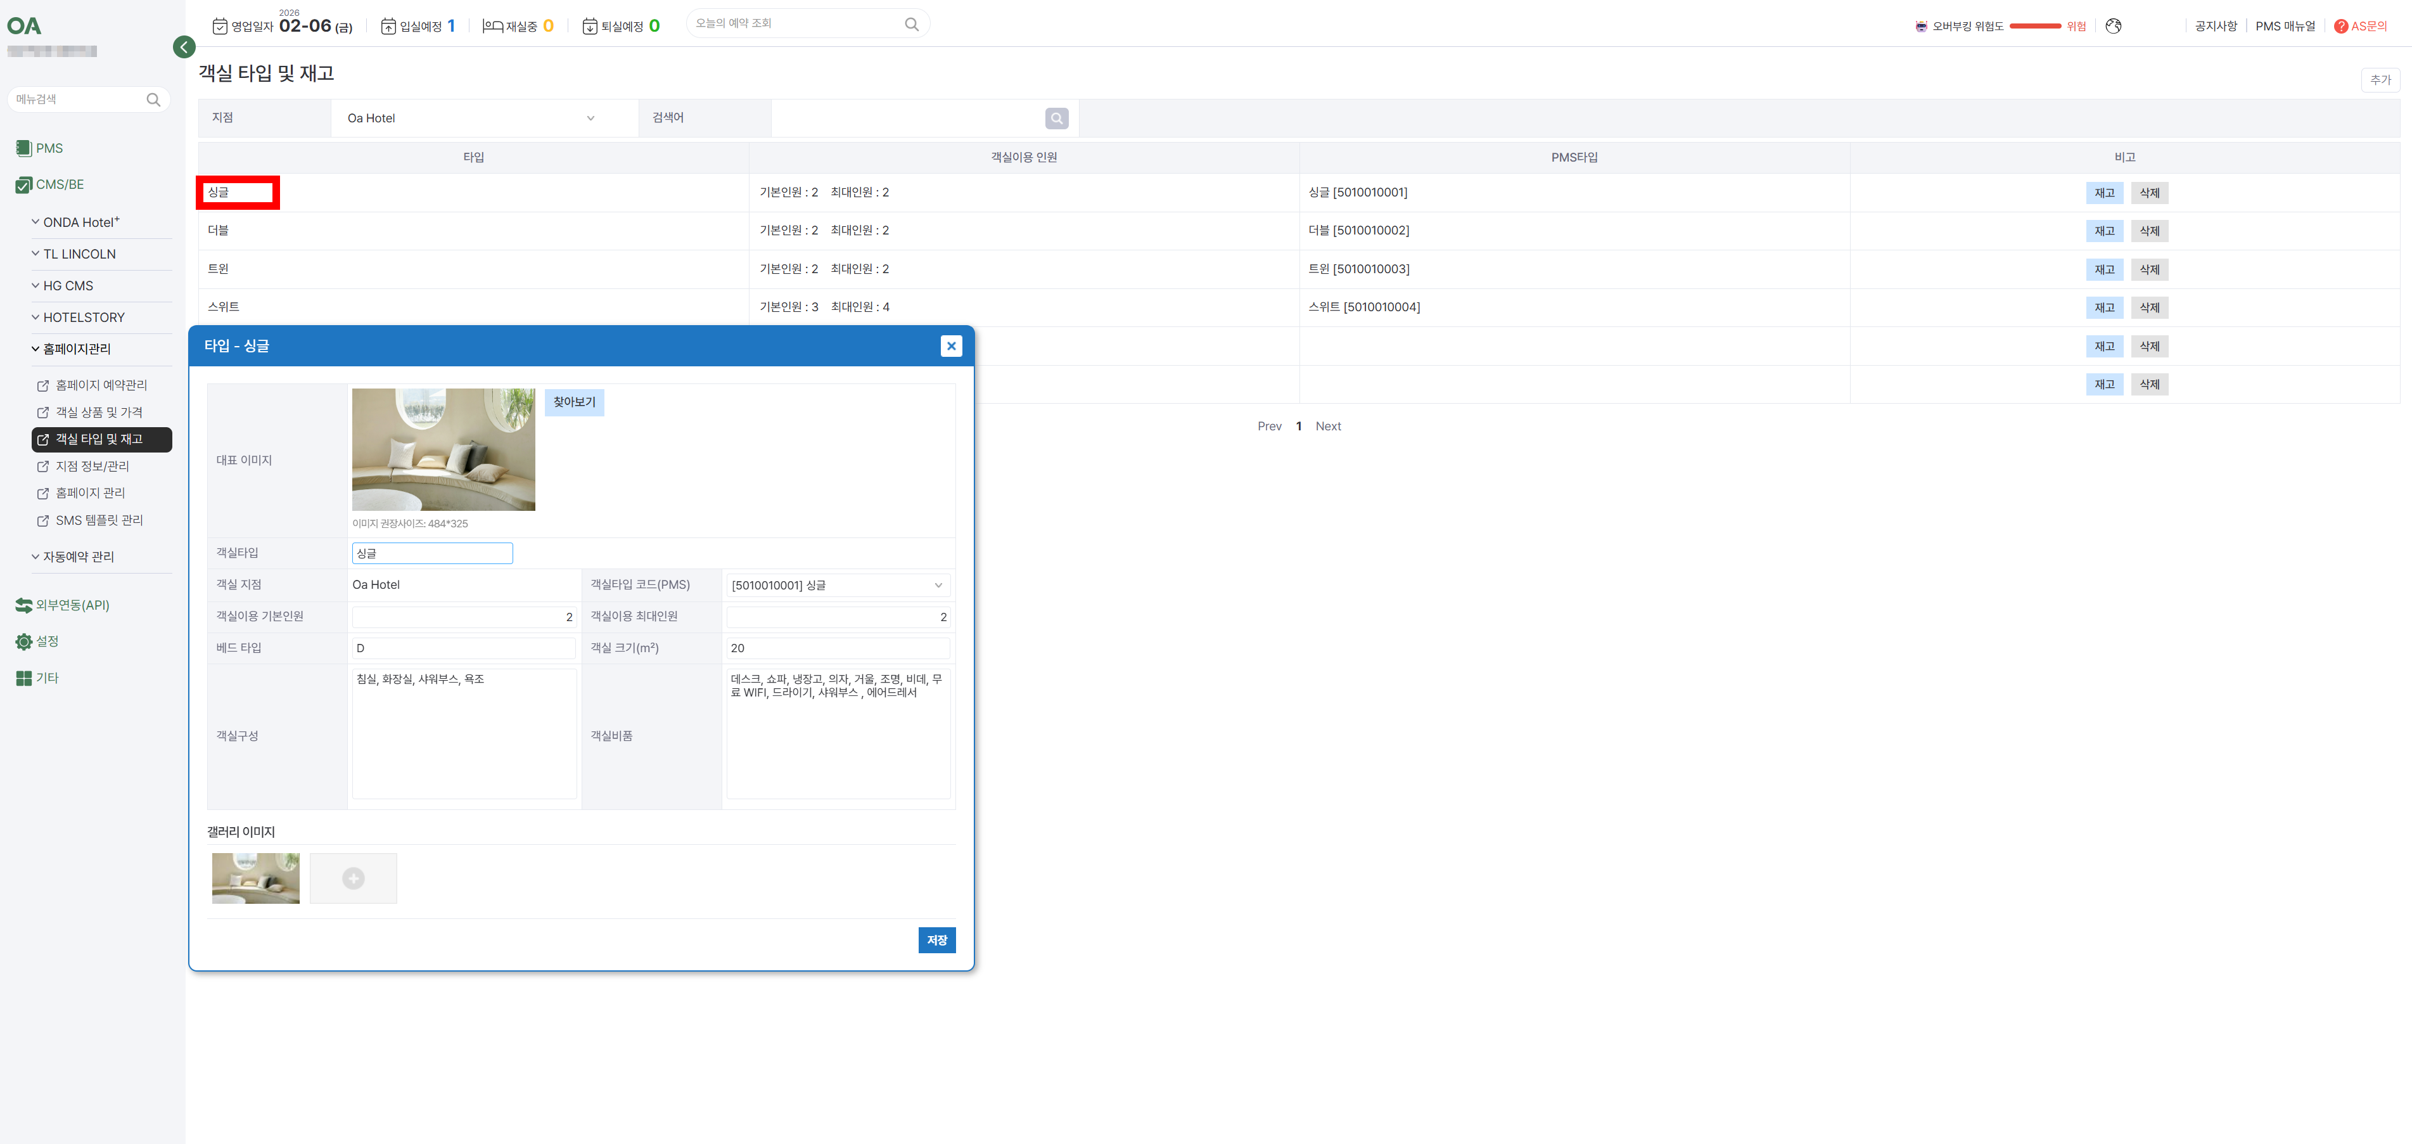This screenshot has width=2412, height=1144.
Task: Open the 기타 grid icon menu
Action: pos(24,678)
